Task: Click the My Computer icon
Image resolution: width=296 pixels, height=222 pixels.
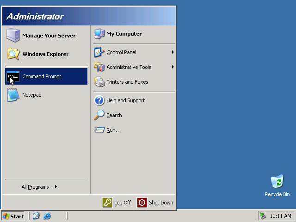Action: (x=99, y=34)
